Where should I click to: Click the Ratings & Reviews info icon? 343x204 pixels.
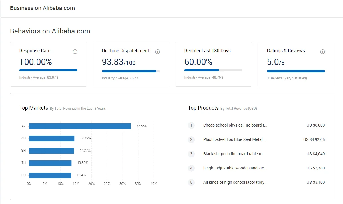point(322,52)
